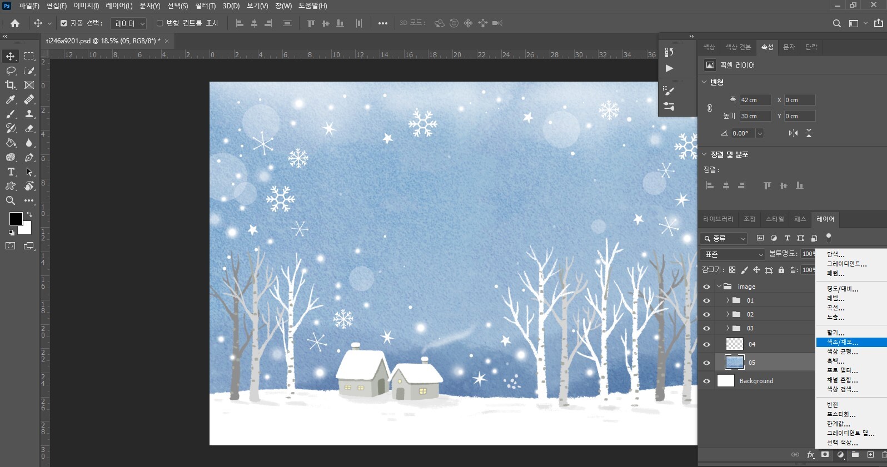This screenshot has height=467, width=887.
Task: Open the 표준 blend mode dropdown
Action: tap(734, 254)
